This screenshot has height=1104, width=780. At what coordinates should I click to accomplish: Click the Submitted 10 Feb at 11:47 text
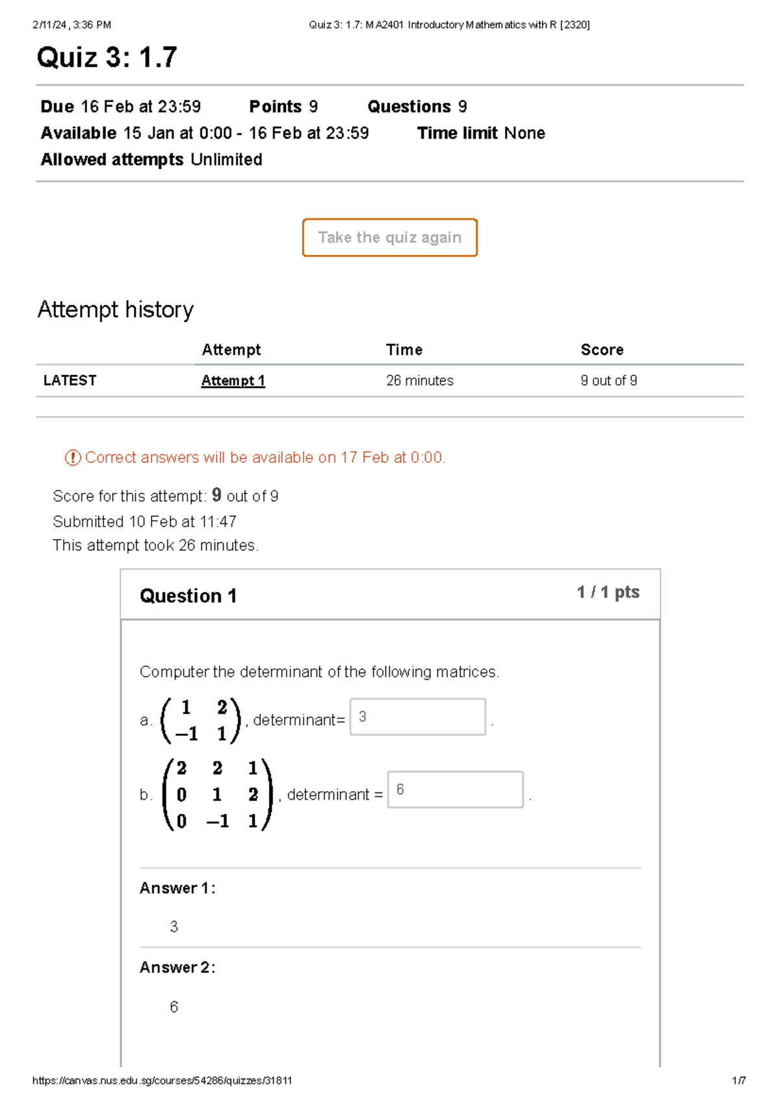tap(146, 521)
